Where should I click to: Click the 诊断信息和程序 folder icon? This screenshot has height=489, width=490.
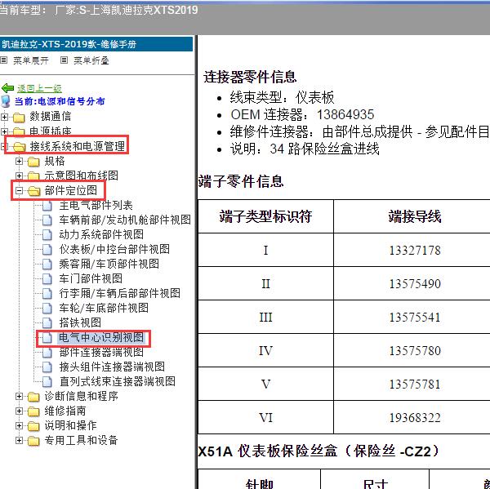pyautogui.click(x=33, y=397)
